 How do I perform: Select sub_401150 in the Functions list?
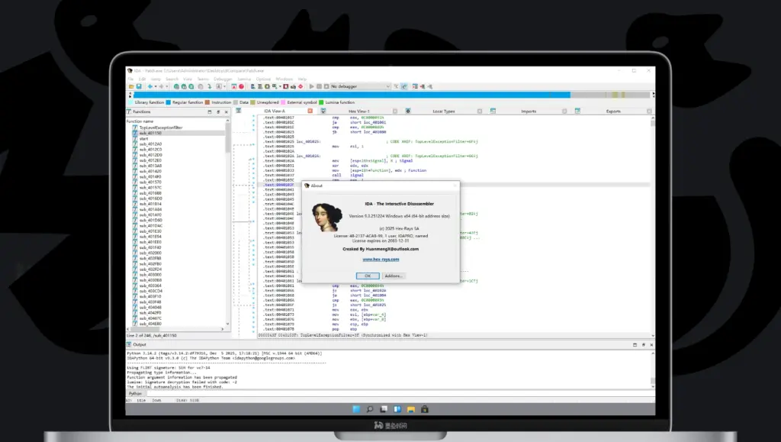[149, 133]
